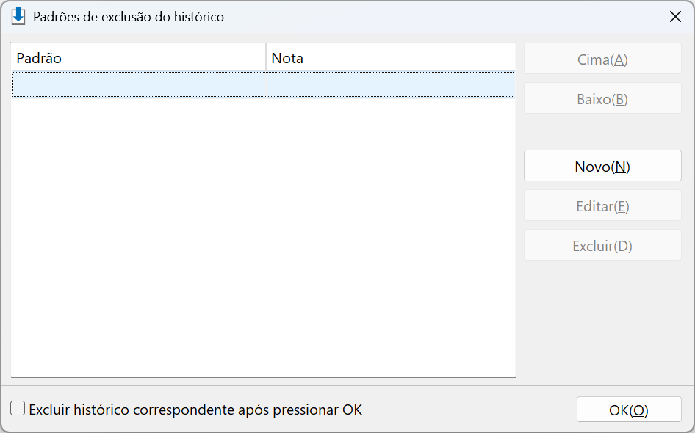This screenshot has height=433, width=695.
Task: Click divider between Padrão and Nota headers
Action: tap(266, 57)
